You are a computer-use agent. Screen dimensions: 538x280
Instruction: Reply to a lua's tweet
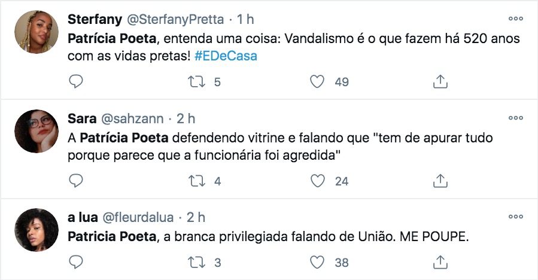click(75, 262)
